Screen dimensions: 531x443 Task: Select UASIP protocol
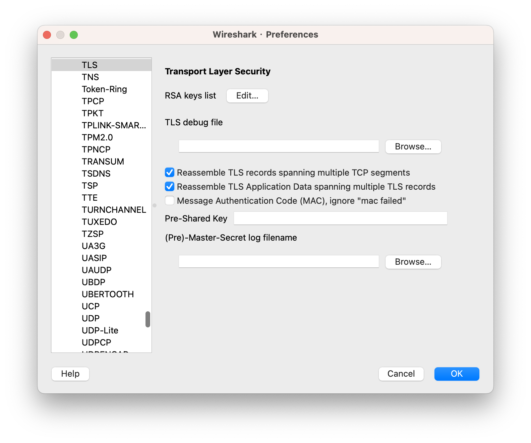coord(101,258)
